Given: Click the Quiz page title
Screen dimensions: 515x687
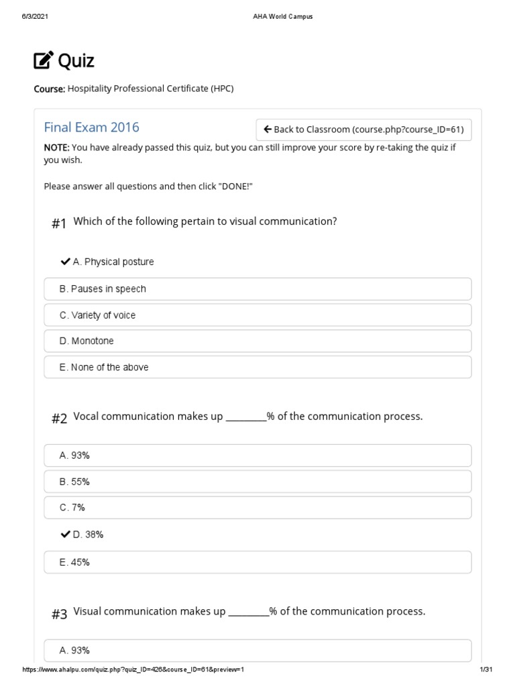Looking at the screenshot, I should [76, 61].
